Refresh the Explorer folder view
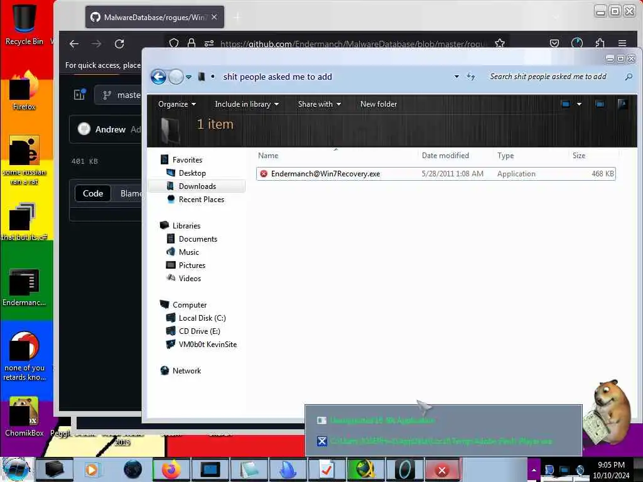This screenshot has height=482, width=643. [x=471, y=77]
